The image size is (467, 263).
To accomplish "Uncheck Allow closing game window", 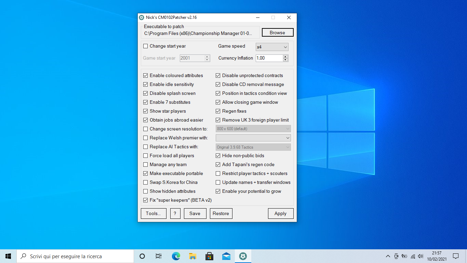I will (x=218, y=102).
